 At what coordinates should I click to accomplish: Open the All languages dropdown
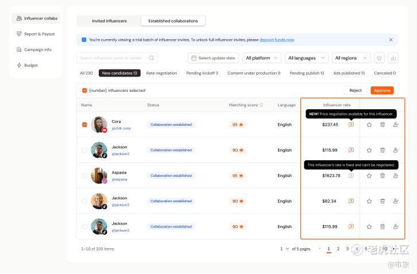306,58
